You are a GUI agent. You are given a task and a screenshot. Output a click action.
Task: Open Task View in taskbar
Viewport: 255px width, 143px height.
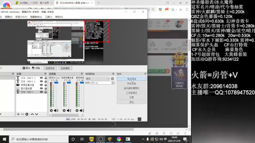tap(82, 139)
